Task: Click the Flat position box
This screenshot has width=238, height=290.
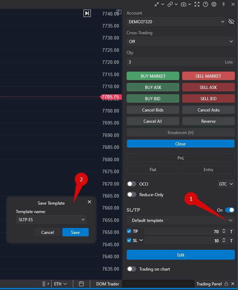Action: pos(153,169)
